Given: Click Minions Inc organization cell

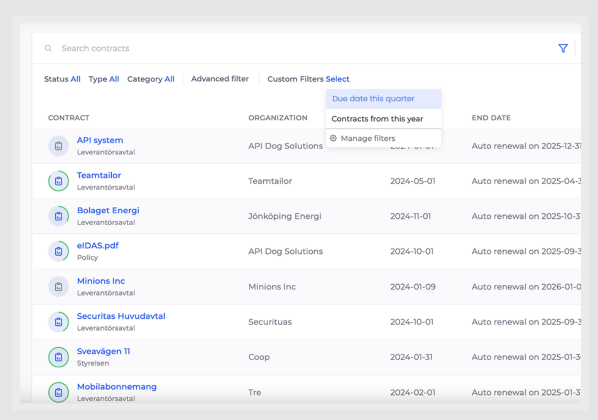Looking at the screenshot, I should [272, 287].
